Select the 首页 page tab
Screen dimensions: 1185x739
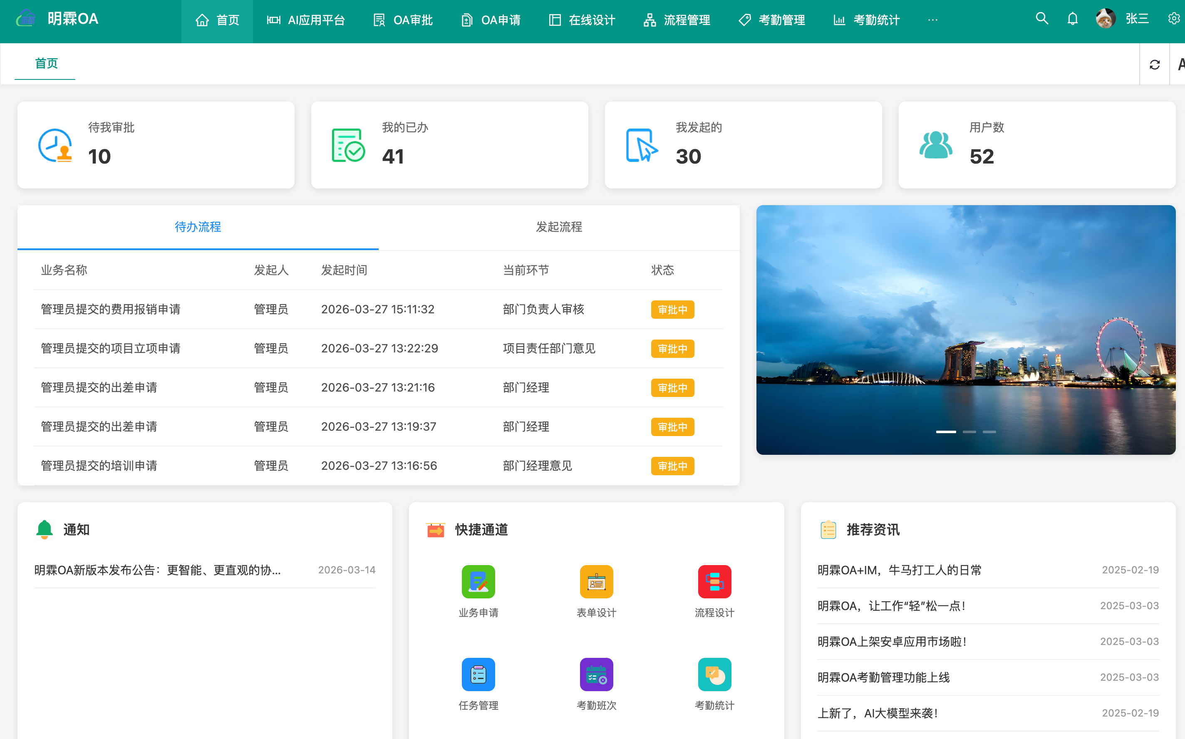[47, 64]
